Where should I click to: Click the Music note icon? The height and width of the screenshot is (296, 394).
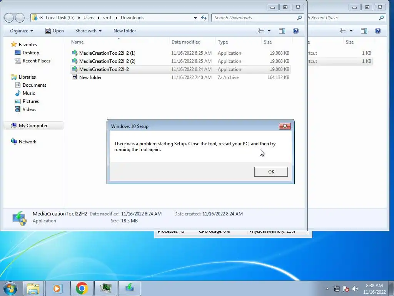[18, 93]
